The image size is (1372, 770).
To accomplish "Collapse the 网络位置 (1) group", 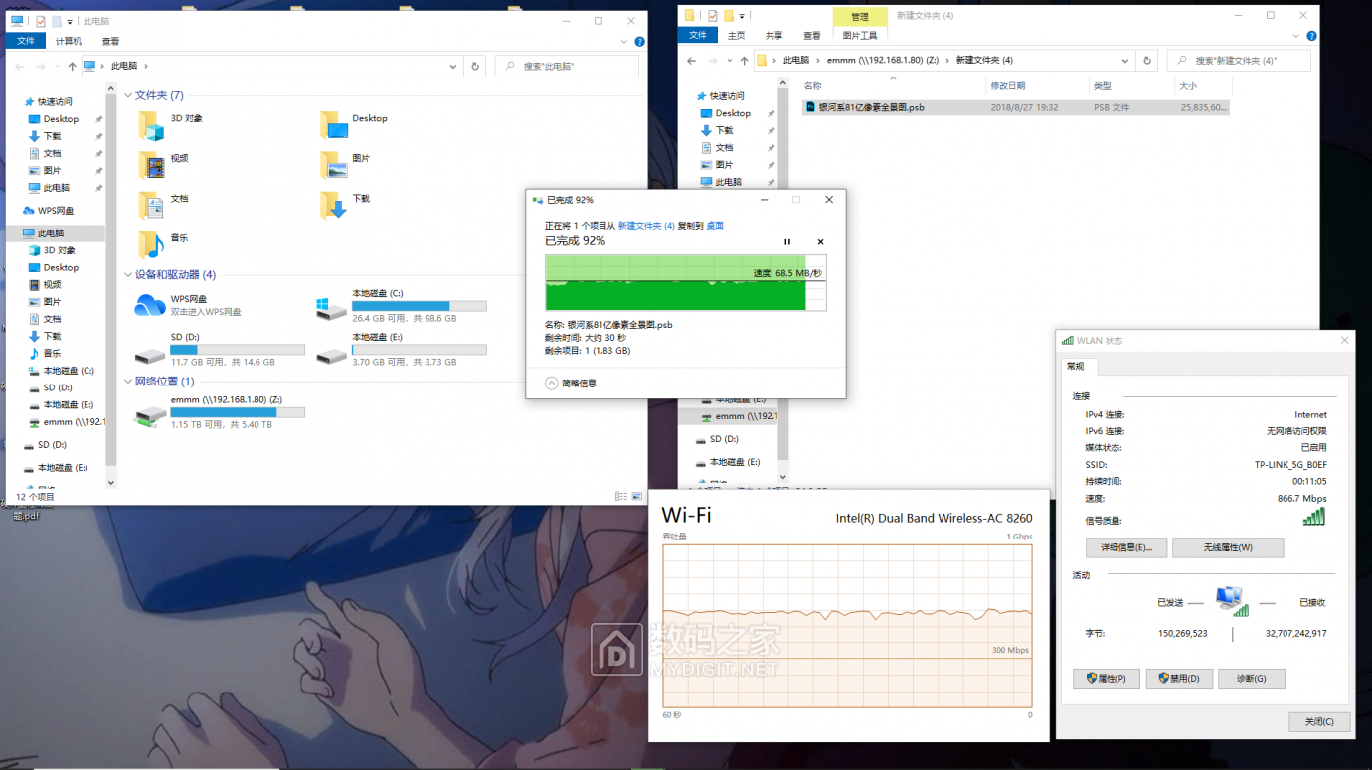I will 128,382.
